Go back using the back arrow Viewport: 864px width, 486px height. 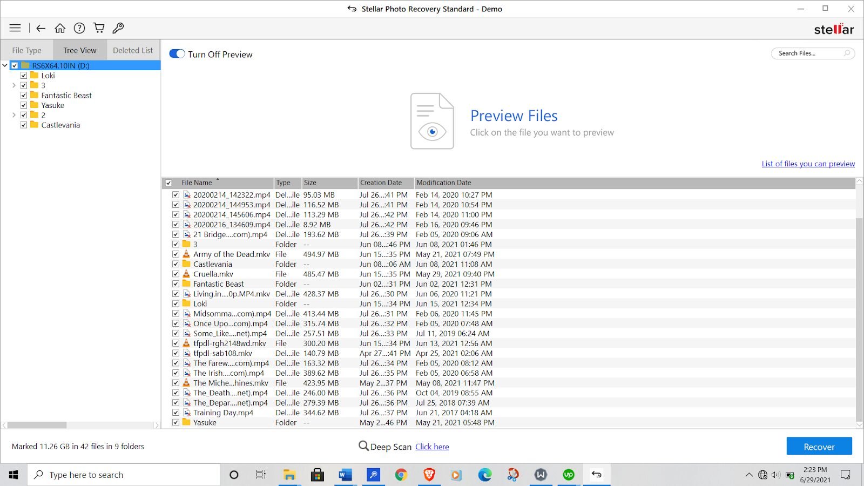[40, 28]
